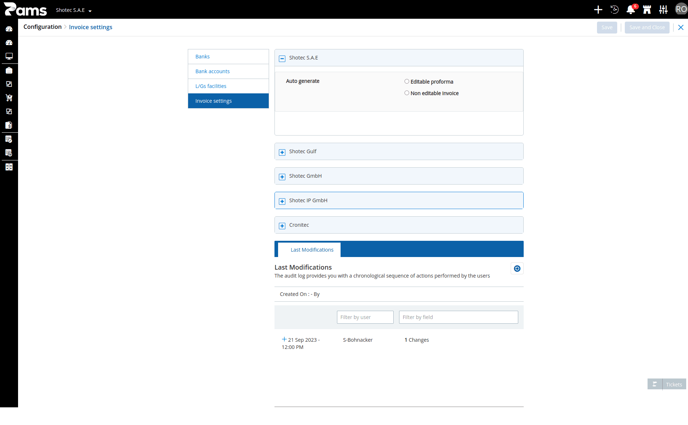Image resolution: width=688 pixels, height=425 pixels.
Task: Expand the Shotec Gulf section
Action: click(x=282, y=152)
